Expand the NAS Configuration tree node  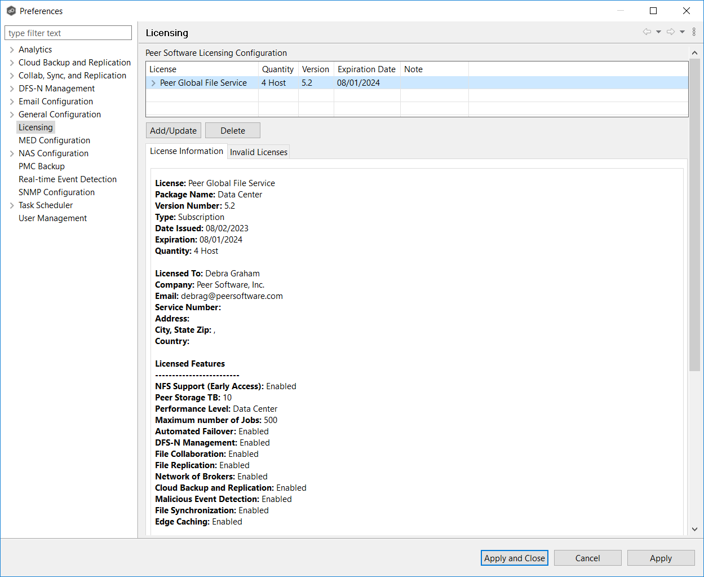(12, 153)
